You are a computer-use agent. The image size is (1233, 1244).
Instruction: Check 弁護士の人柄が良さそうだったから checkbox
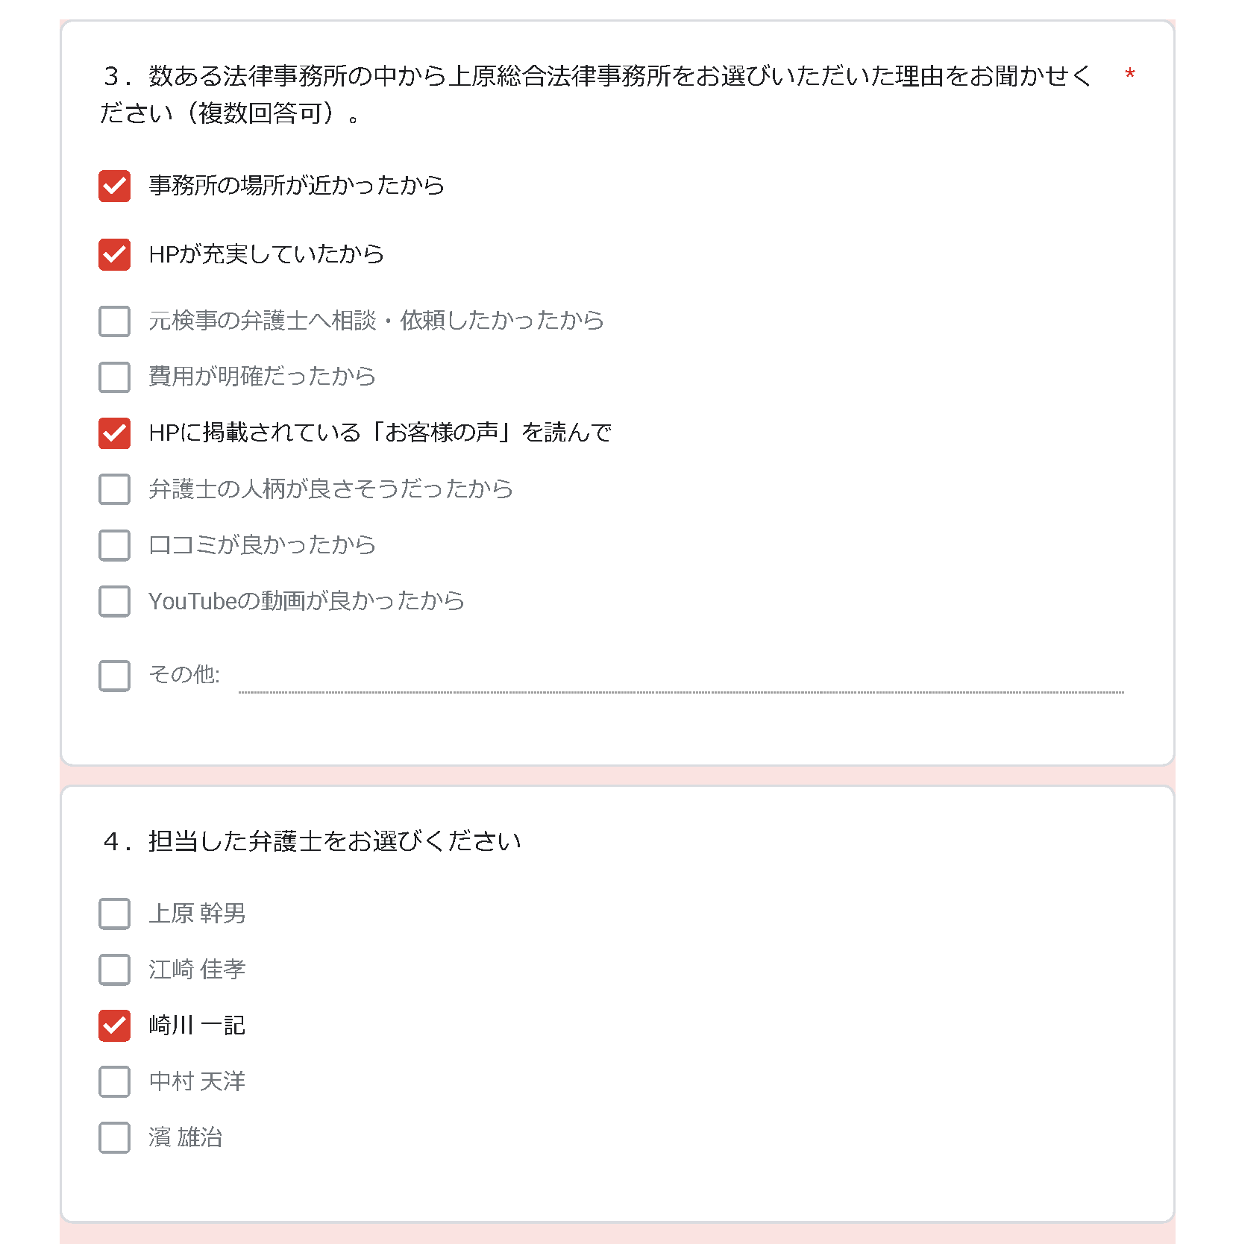114,489
